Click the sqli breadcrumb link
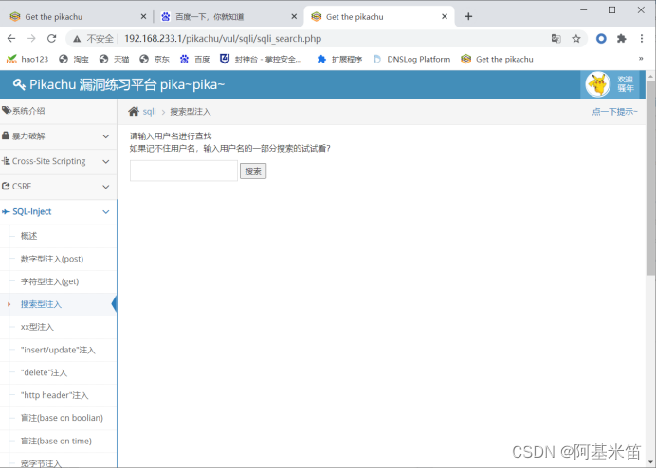 (150, 112)
